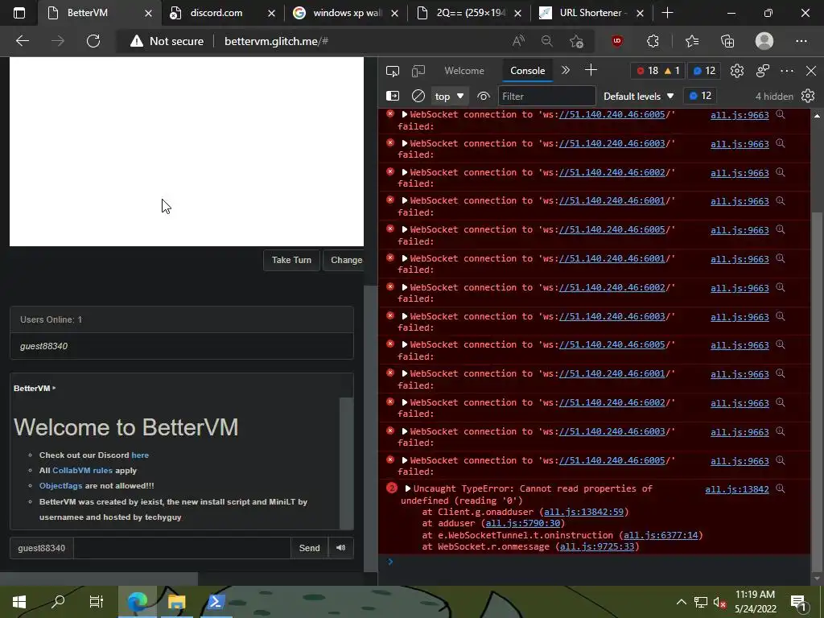This screenshot has height=618, width=824.
Task: Open the Windows Start menu
Action: click(x=19, y=602)
